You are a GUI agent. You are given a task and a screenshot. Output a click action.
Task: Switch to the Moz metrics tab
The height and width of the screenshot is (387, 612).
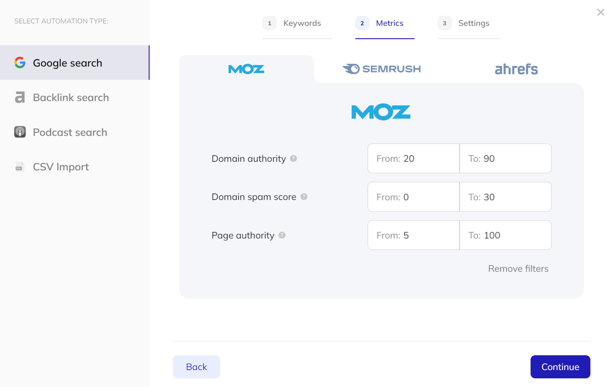pos(246,69)
